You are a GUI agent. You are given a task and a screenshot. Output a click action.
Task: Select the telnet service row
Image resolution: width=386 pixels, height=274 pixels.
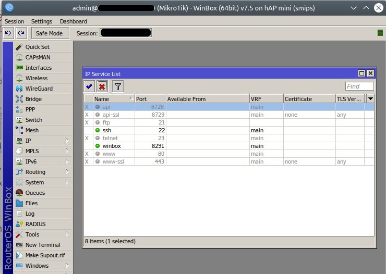(x=229, y=138)
